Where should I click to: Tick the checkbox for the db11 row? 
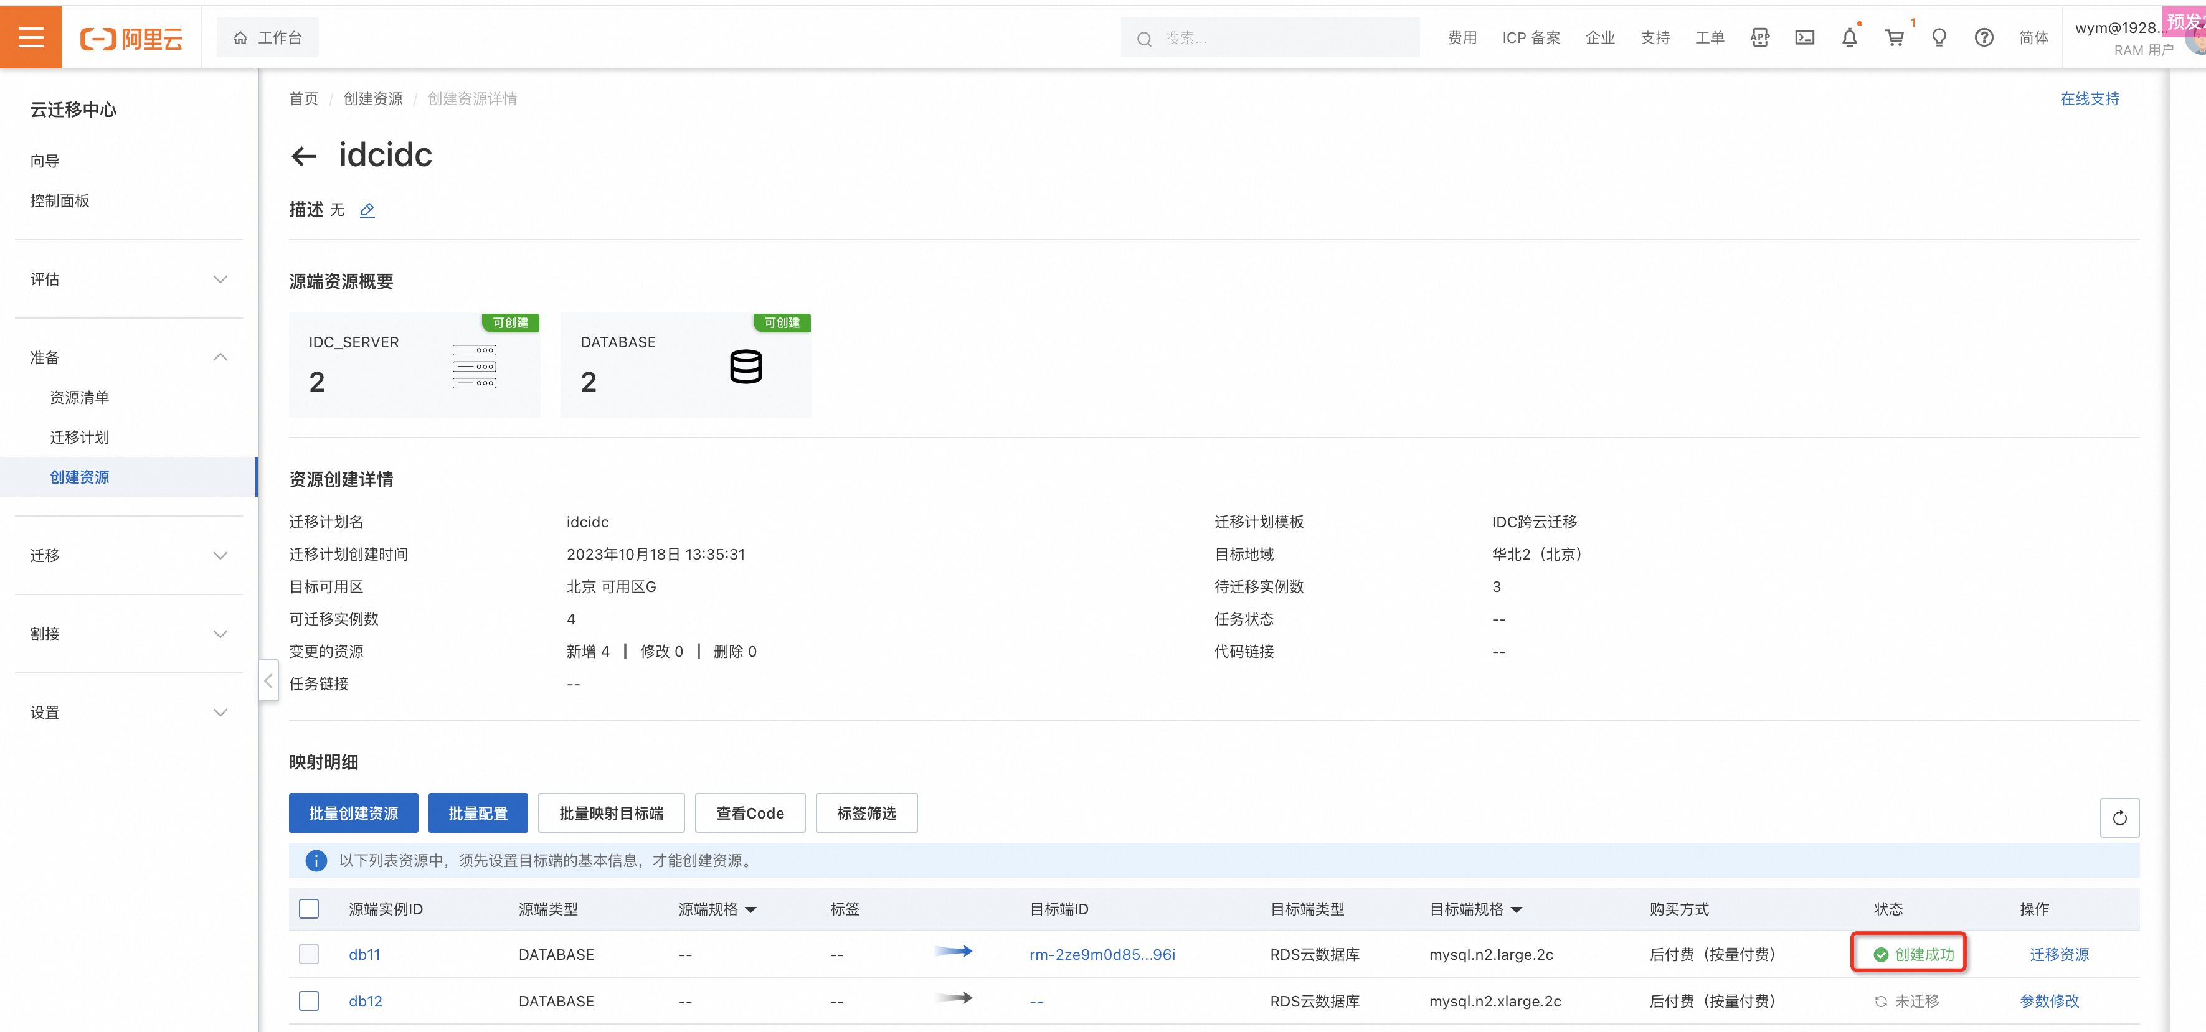(x=309, y=954)
